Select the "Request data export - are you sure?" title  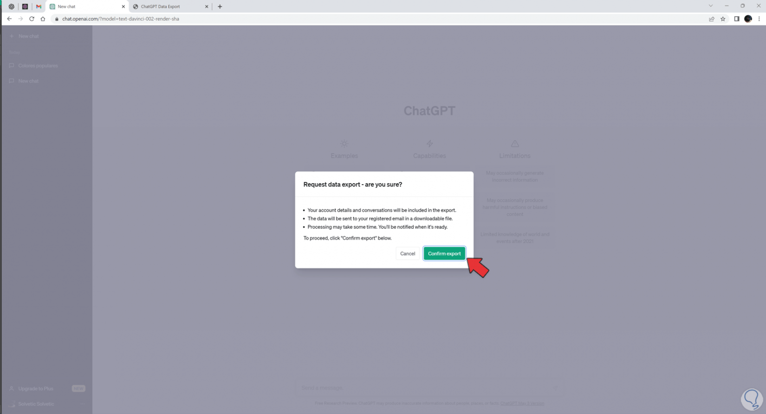tap(353, 185)
